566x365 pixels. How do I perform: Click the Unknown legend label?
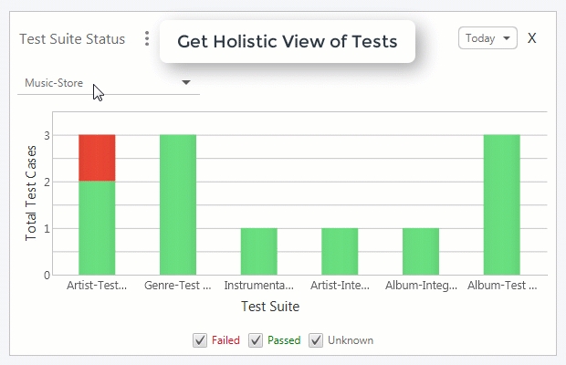click(351, 340)
